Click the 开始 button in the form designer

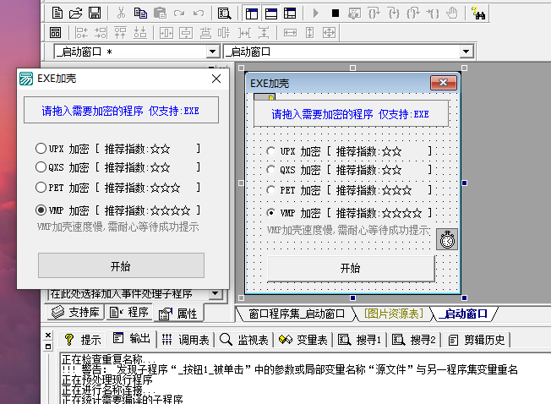click(350, 268)
